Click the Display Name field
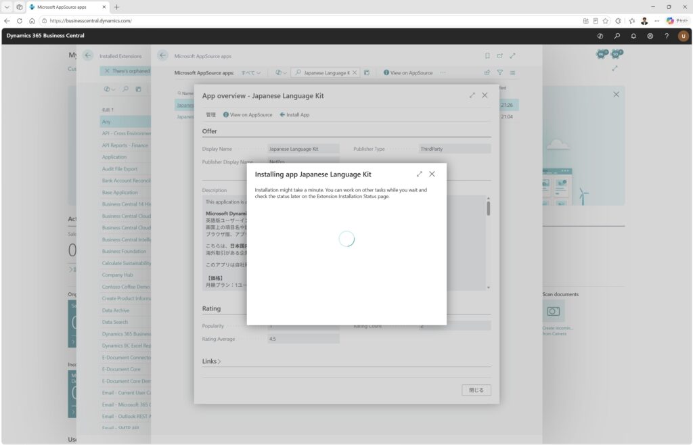Viewport: 693px width, 445px height. (x=303, y=149)
